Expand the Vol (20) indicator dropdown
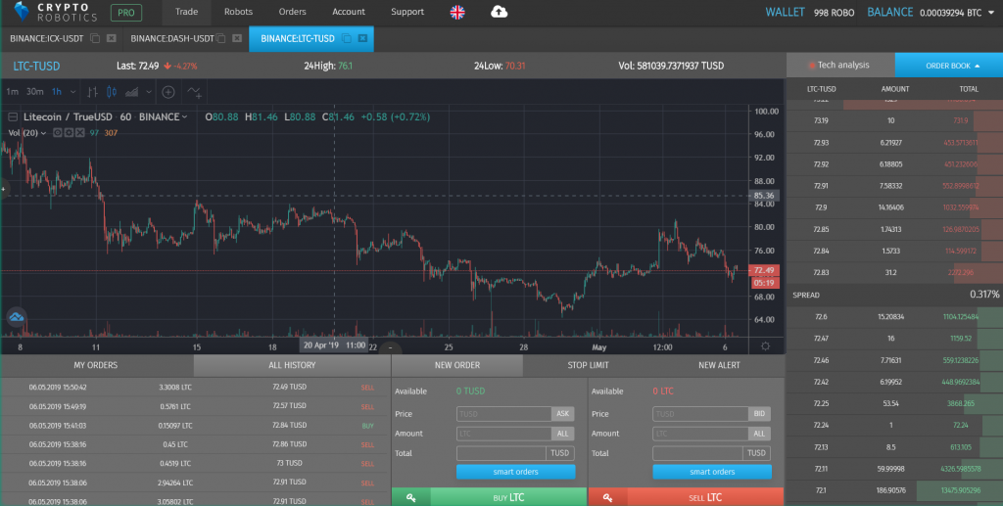Image resolution: width=1003 pixels, height=506 pixels. tap(43, 133)
